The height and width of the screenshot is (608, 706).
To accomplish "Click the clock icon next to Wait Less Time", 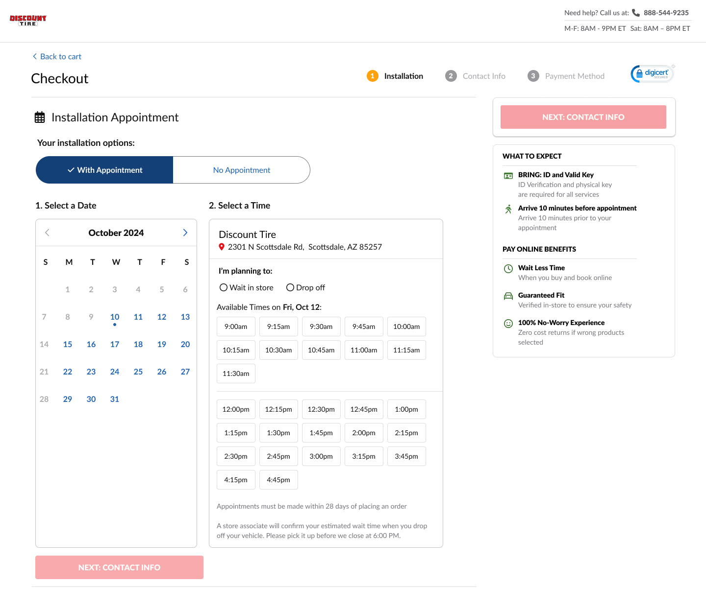I will 508,268.
